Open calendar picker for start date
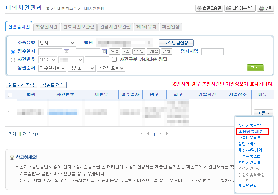The height and width of the screenshot is (195, 278). (67, 52)
